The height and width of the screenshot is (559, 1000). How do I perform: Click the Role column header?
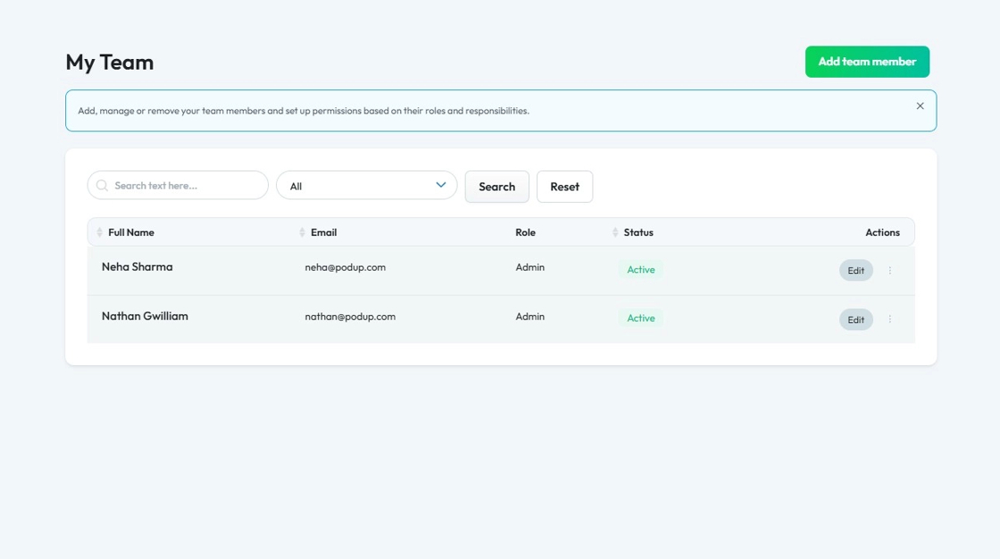[x=525, y=232]
